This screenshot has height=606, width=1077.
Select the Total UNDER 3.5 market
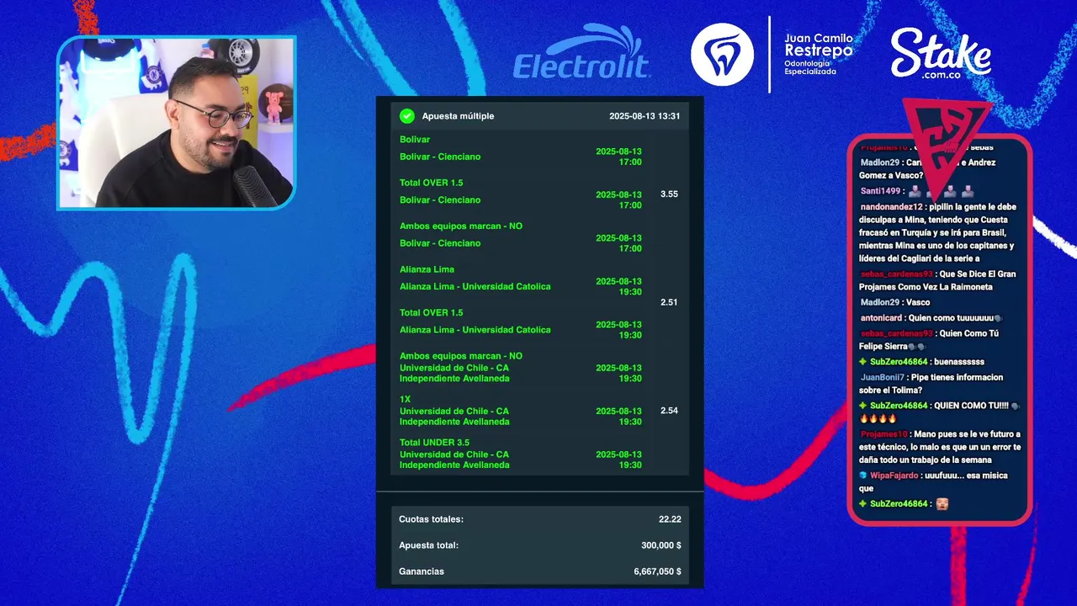point(434,443)
